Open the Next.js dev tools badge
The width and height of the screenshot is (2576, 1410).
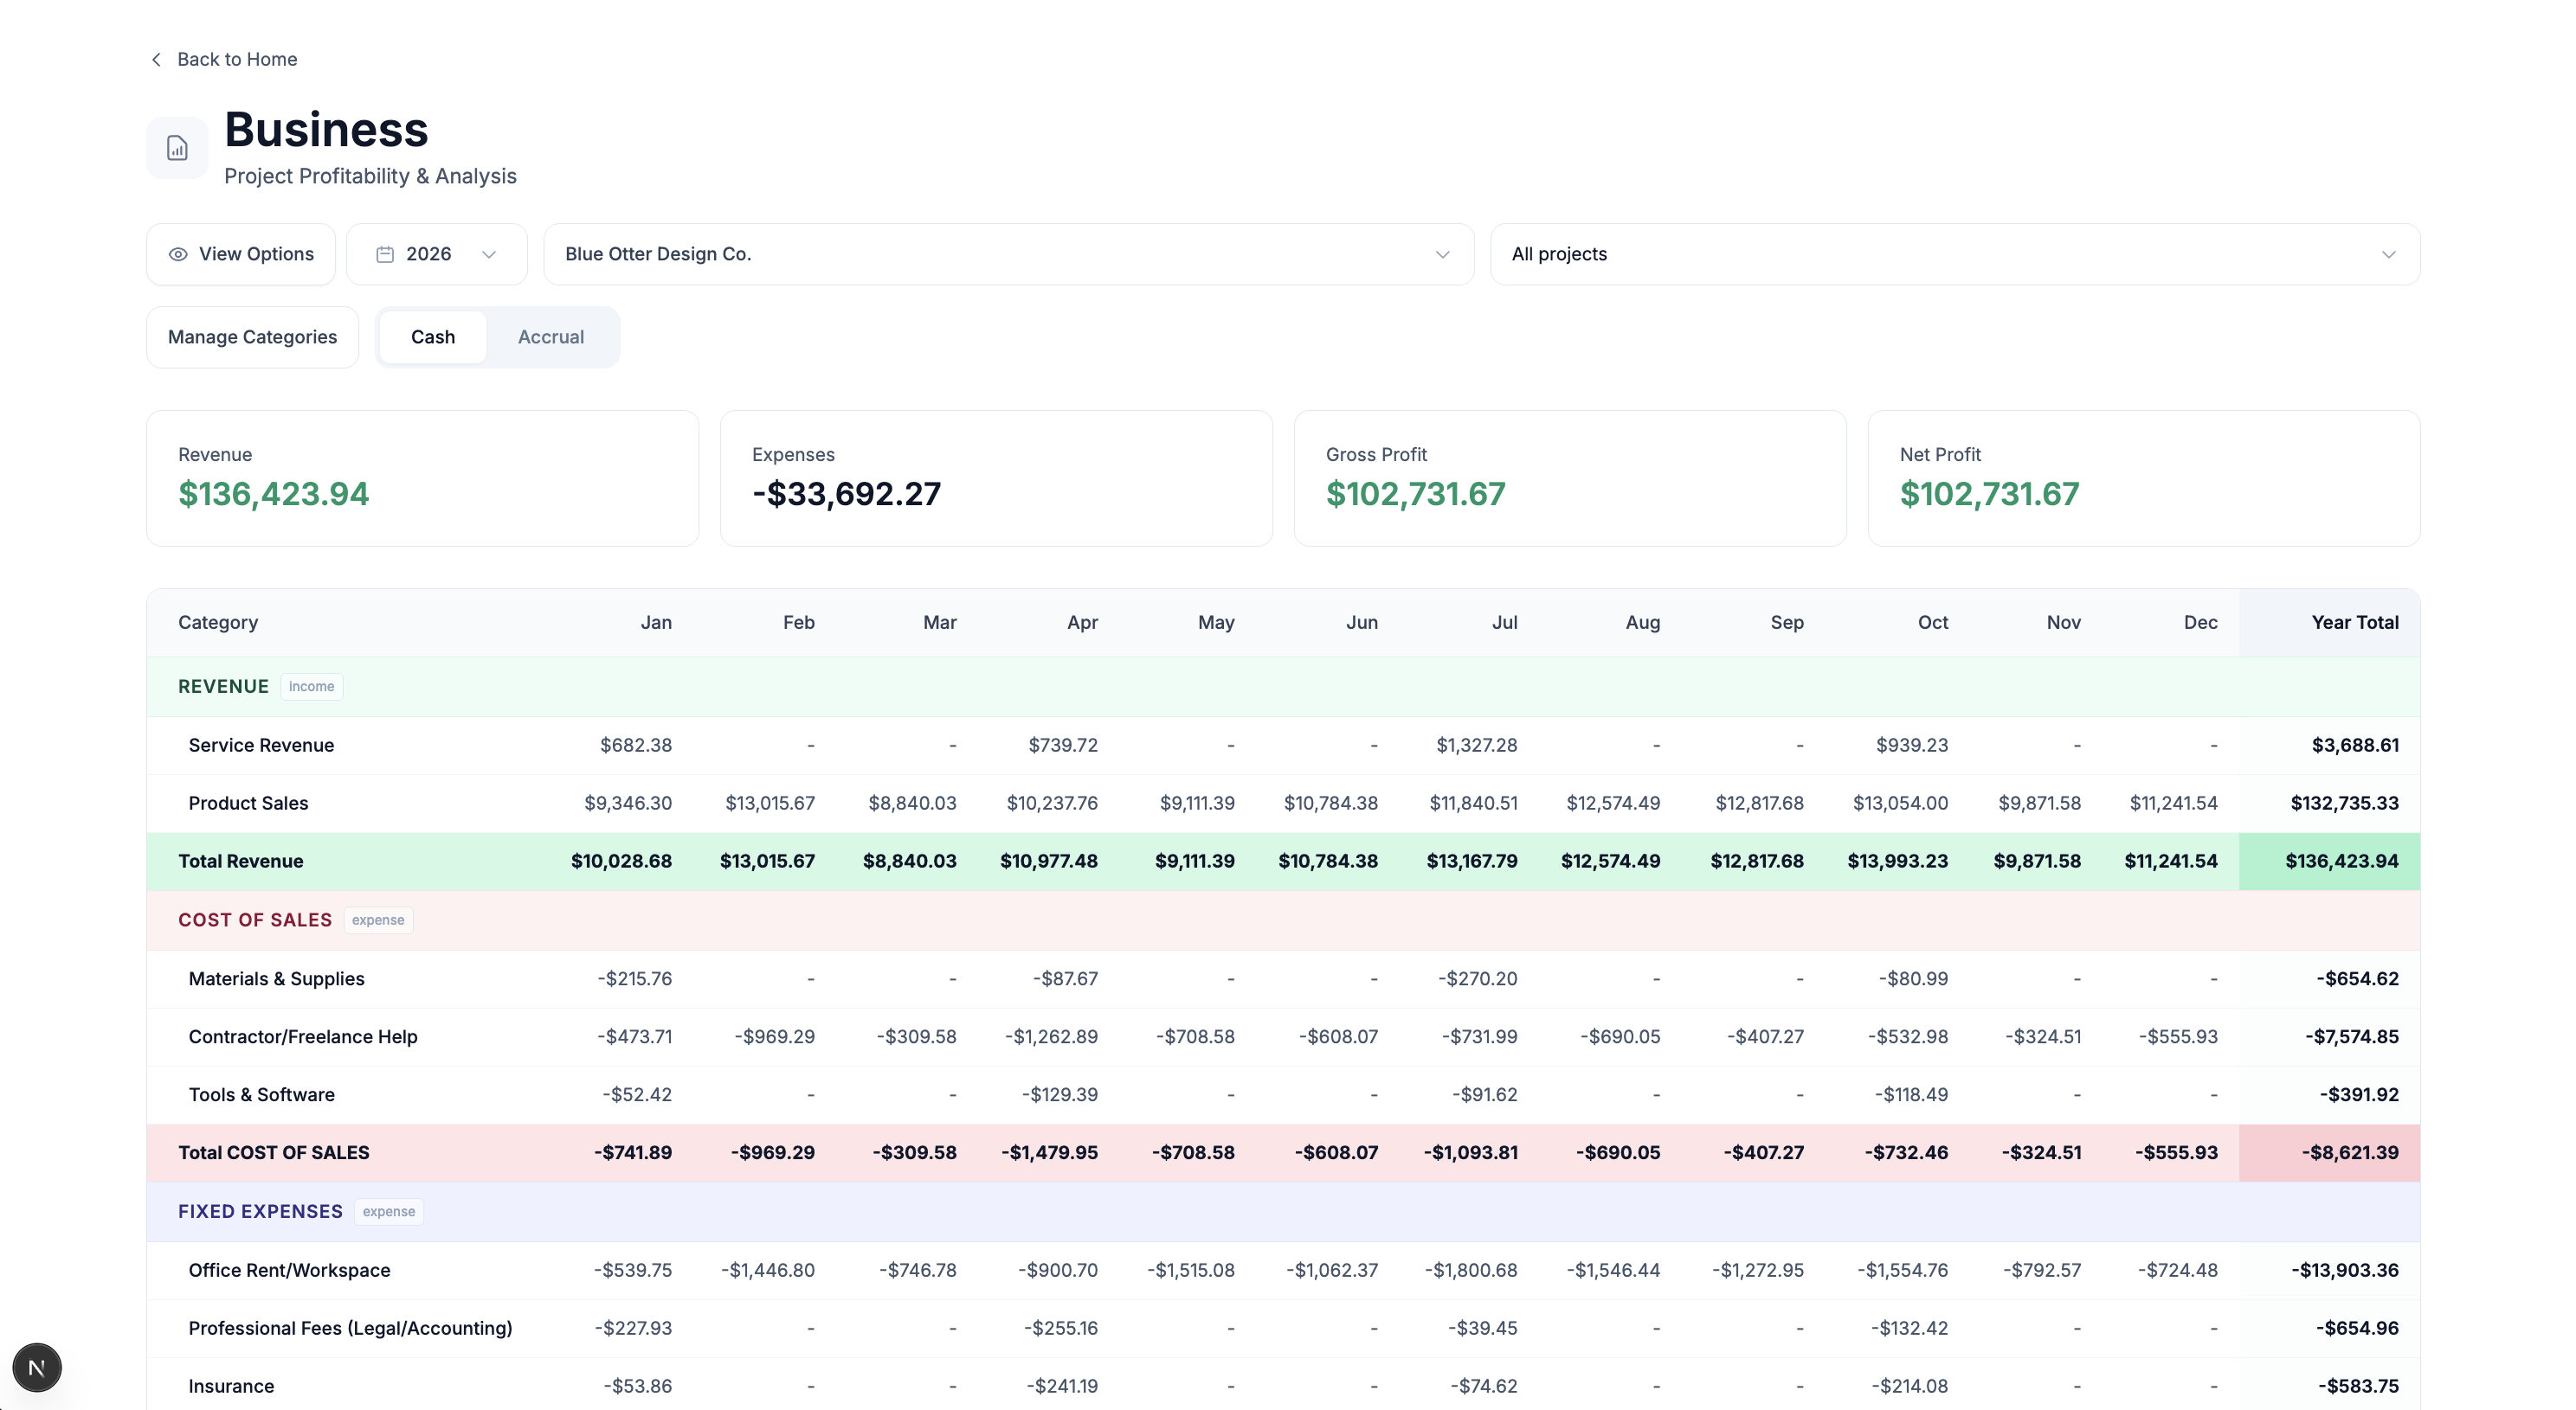click(x=37, y=1367)
